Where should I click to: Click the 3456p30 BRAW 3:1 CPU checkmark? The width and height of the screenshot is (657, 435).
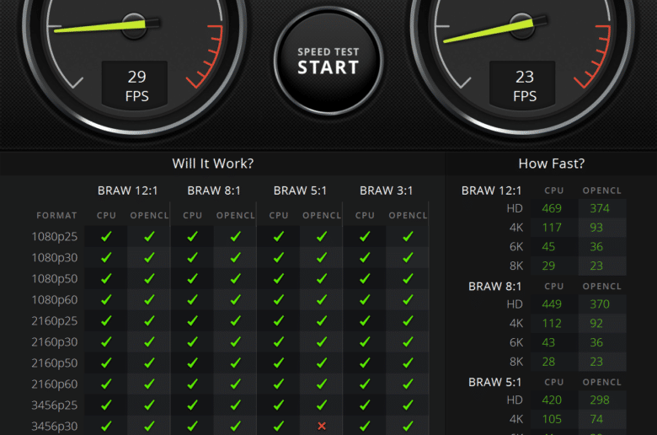pyautogui.click(x=365, y=427)
